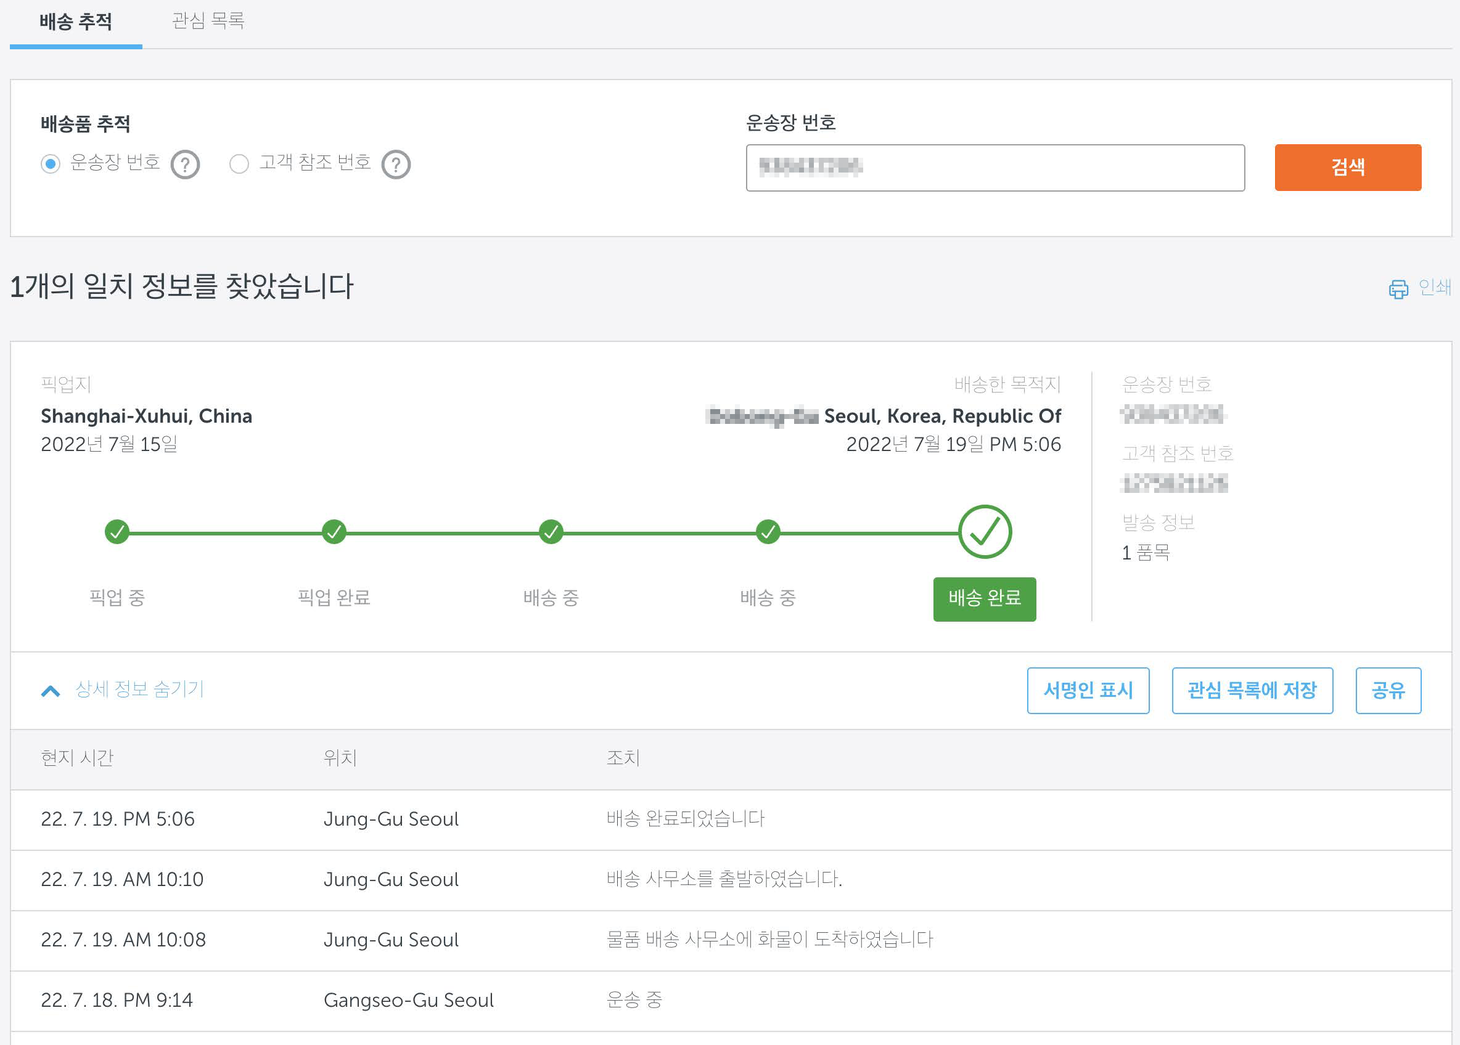Image resolution: width=1460 pixels, height=1045 pixels.
Task: Switch to the 관심 목록 tab
Action: point(208,21)
